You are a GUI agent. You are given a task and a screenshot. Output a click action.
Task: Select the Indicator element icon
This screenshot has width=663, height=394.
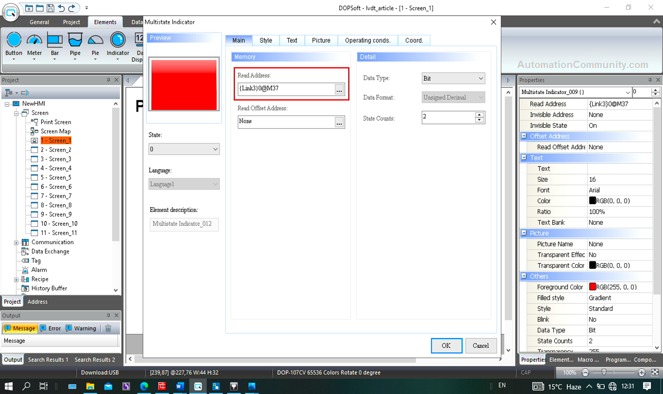117,41
